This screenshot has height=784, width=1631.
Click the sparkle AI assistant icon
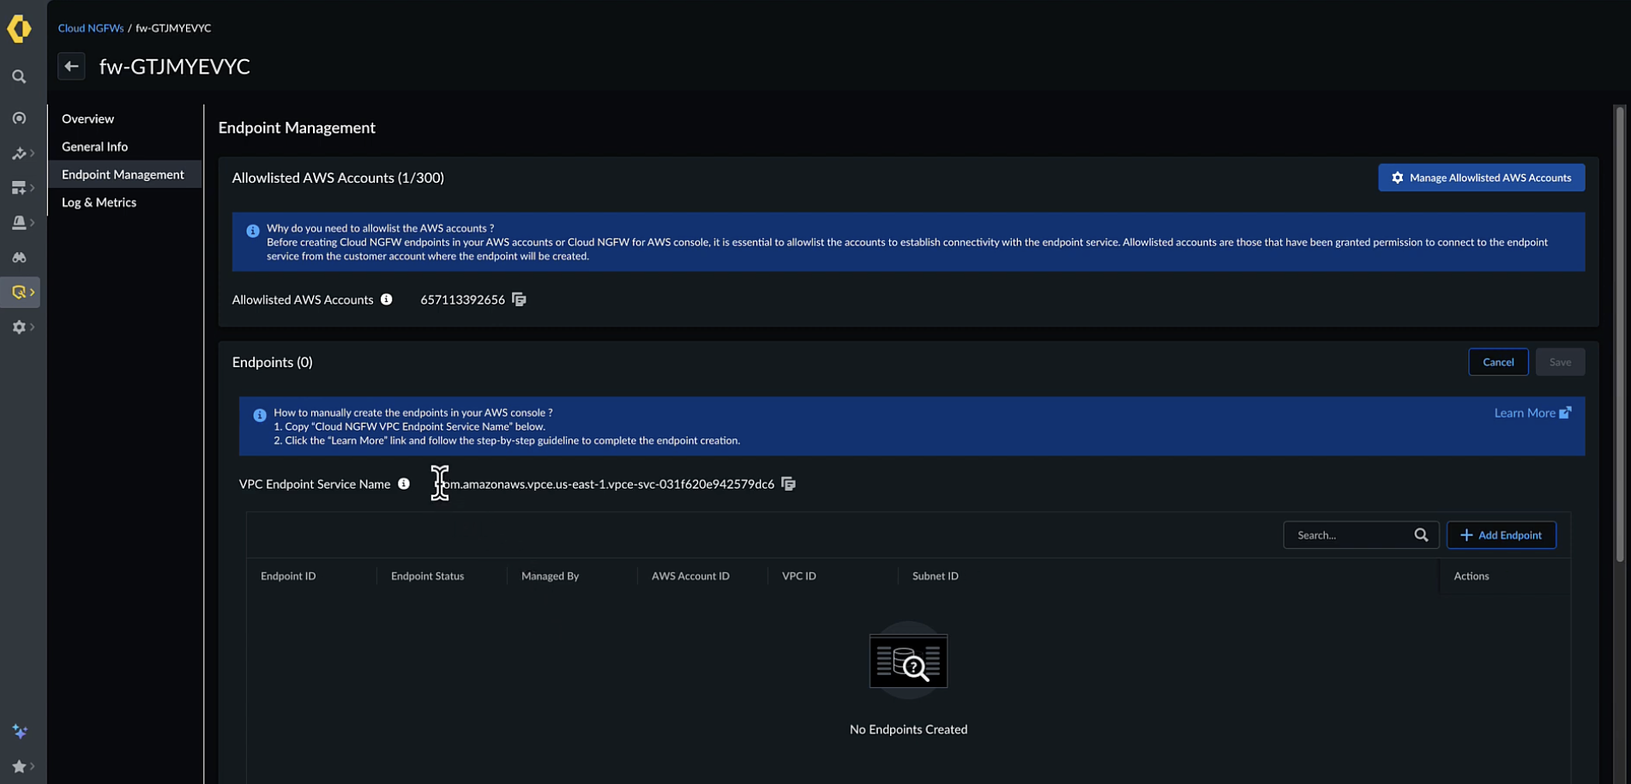tap(20, 731)
